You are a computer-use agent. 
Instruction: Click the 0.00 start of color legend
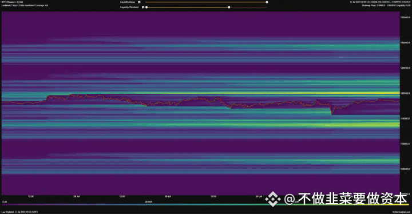pos(5,201)
